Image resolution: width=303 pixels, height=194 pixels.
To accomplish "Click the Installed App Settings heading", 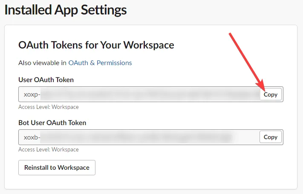I will (x=66, y=9).
